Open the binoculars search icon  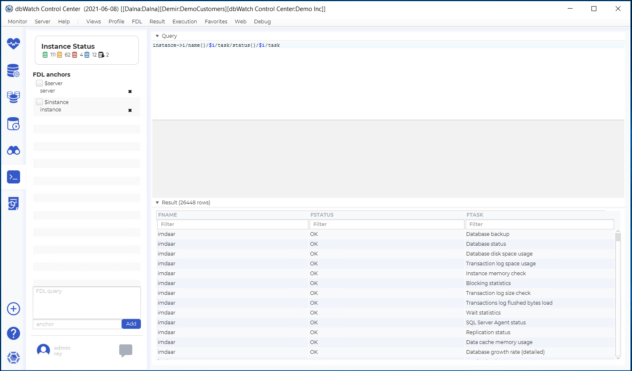(14, 150)
